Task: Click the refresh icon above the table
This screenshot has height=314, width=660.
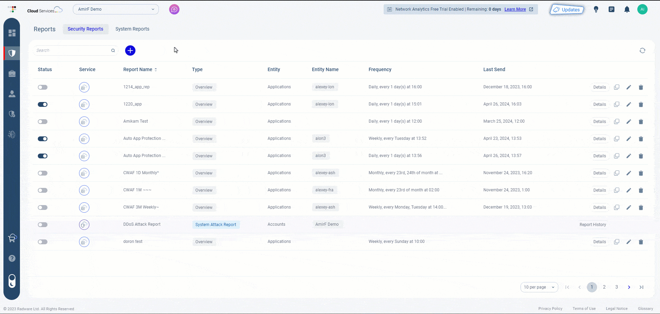Action: pyautogui.click(x=642, y=51)
